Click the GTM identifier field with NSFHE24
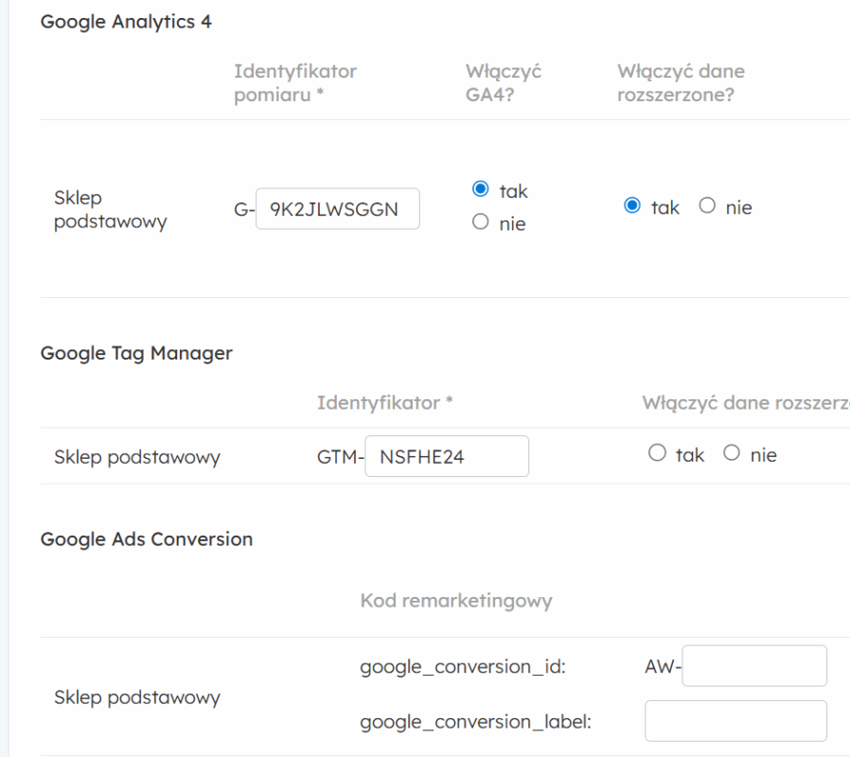Image resolution: width=850 pixels, height=757 pixels. pyautogui.click(x=446, y=457)
